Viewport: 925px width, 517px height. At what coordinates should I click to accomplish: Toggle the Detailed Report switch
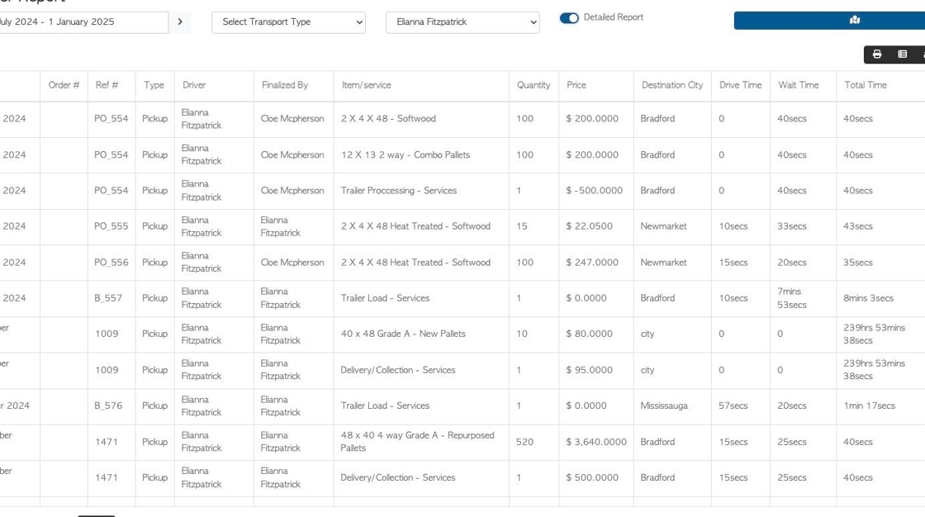point(569,17)
